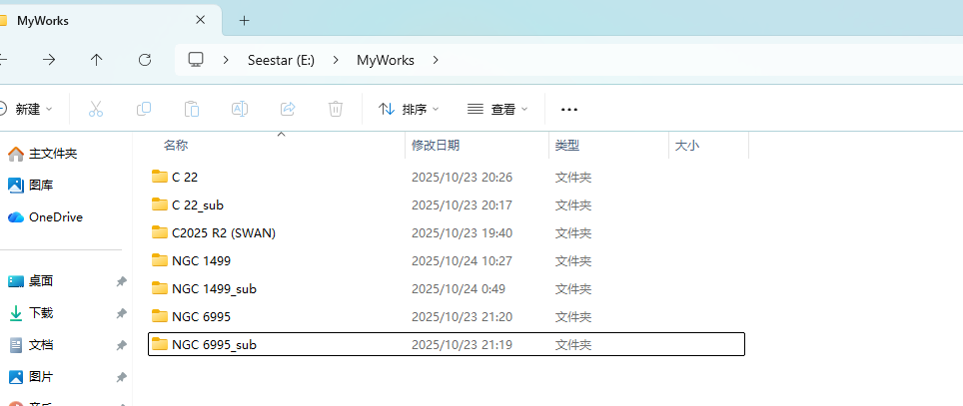The image size is (963, 406).
Task: Go up one directory level
Action: 97,60
